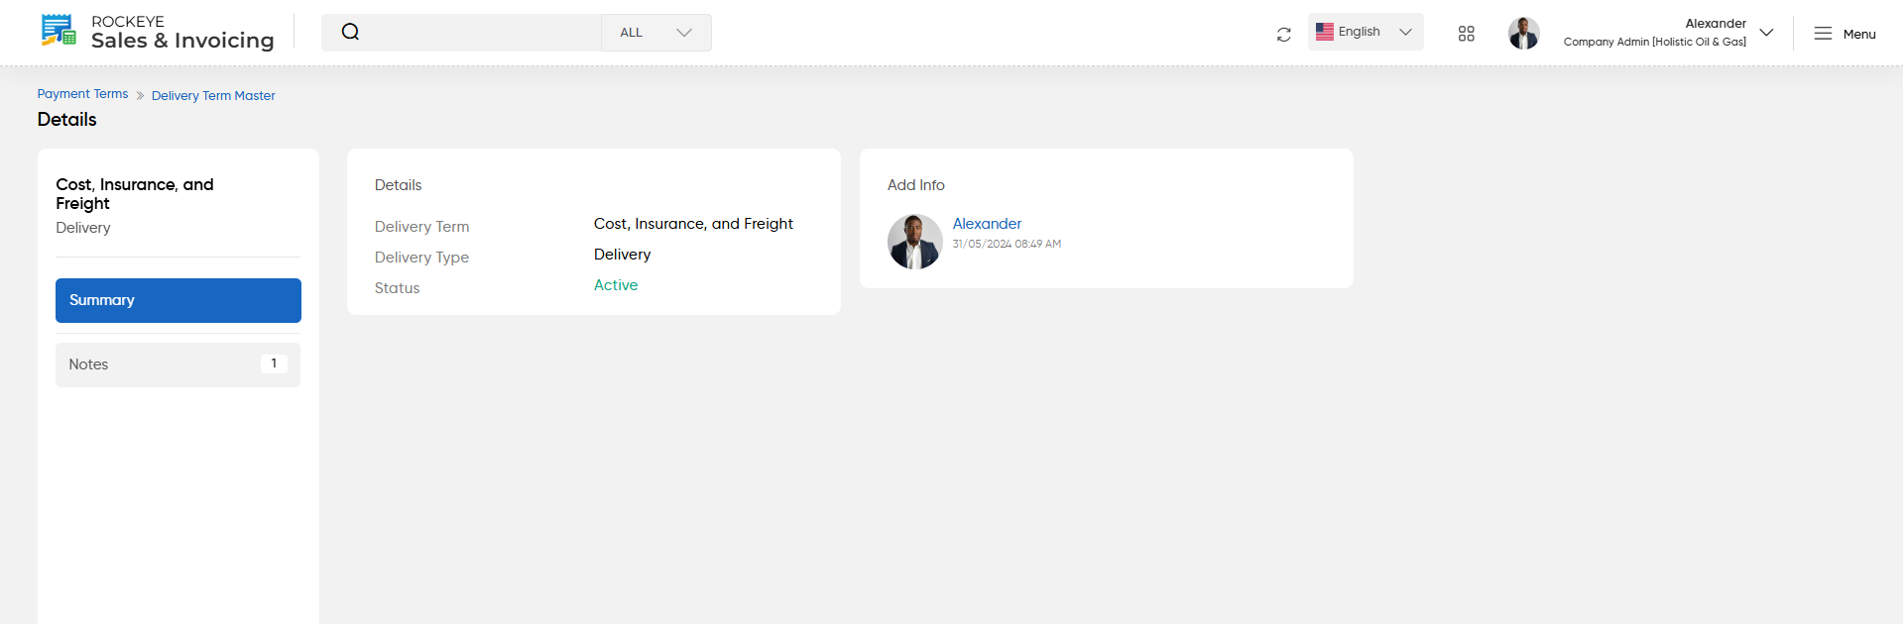The height and width of the screenshot is (624, 1903).
Task: Click the Rockeye Sales & Invoicing logo icon
Action: click(59, 31)
